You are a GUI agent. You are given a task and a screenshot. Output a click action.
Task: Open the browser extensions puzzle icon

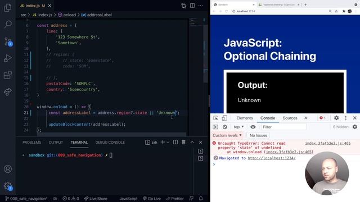344,11
